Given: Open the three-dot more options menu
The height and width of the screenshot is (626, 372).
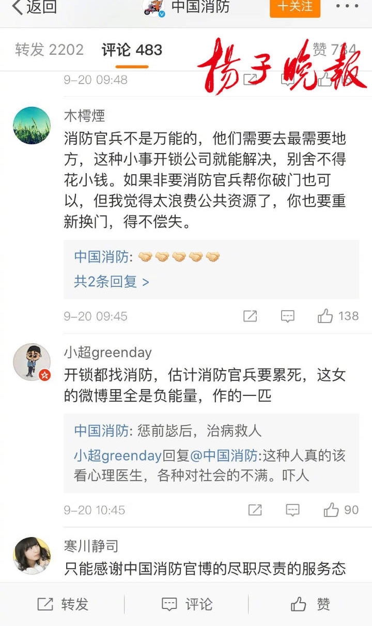Looking at the screenshot, I should coord(346,7).
